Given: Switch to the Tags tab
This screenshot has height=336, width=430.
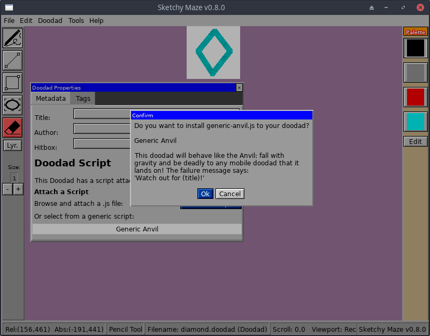Looking at the screenshot, I should (x=82, y=98).
